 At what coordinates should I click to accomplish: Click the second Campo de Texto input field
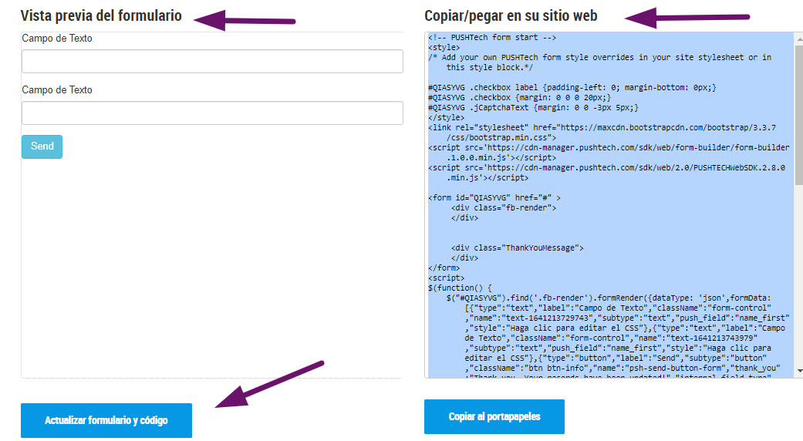point(212,113)
